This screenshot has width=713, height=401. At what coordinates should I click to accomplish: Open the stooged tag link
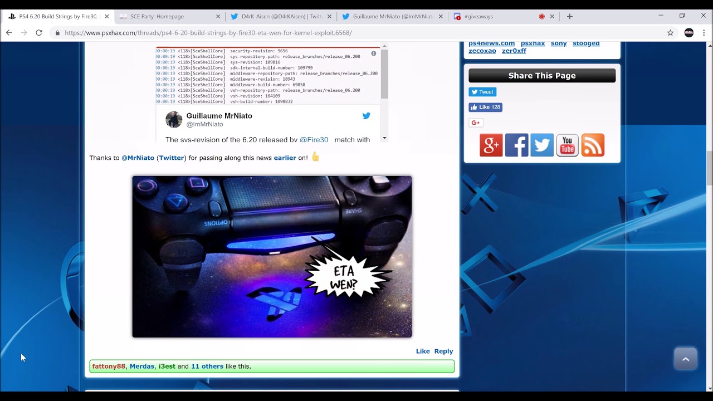[x=586, y=43]
